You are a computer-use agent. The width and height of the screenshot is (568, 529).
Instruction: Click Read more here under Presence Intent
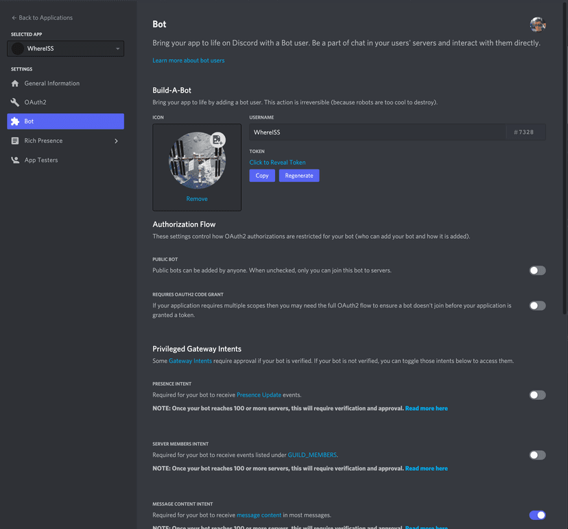pyautogui.click(x=427, y=408)
